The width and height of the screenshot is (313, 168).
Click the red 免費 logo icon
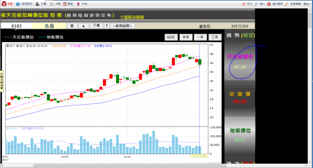tap(4, 4)
